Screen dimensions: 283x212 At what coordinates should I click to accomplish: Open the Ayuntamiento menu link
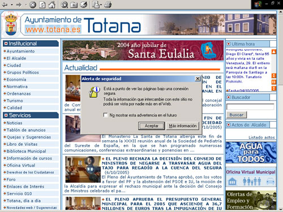(20, 51)
